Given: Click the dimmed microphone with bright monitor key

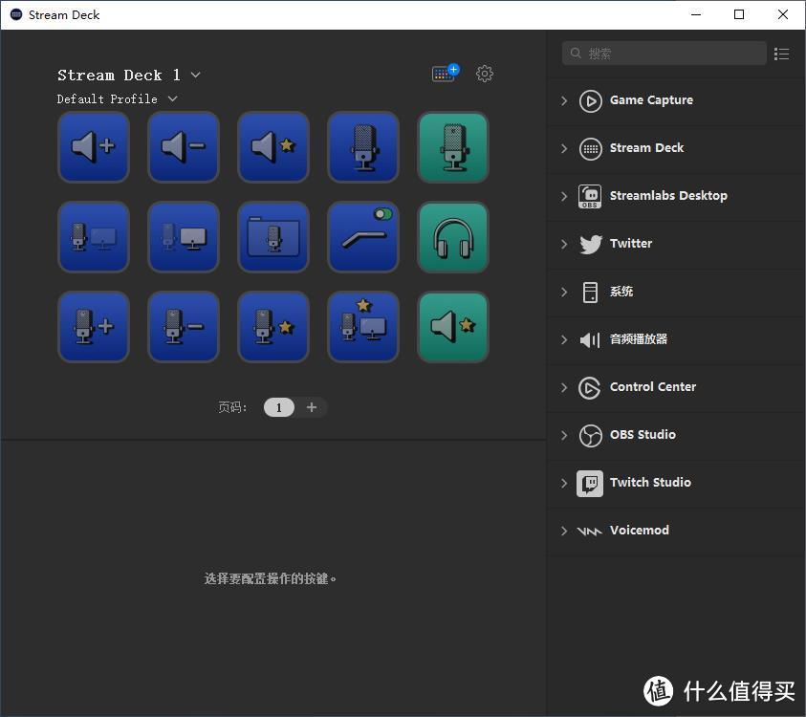Looking at the screenshot, I should tap(184, 237).
